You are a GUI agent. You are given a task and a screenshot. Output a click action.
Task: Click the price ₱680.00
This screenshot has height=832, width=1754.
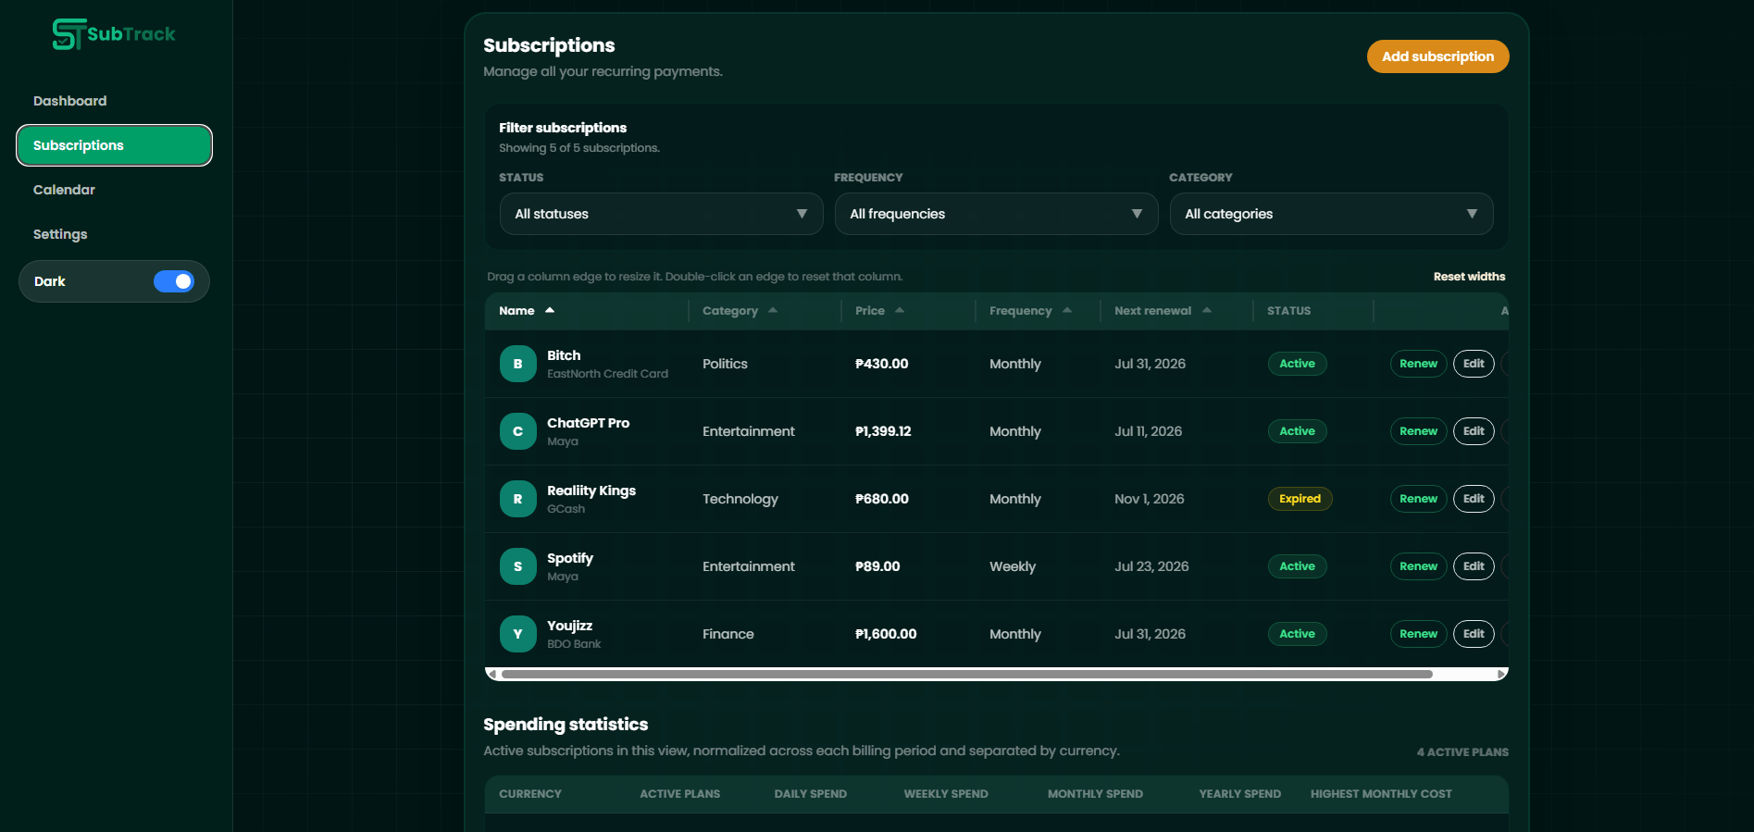[x=881, y=499]
